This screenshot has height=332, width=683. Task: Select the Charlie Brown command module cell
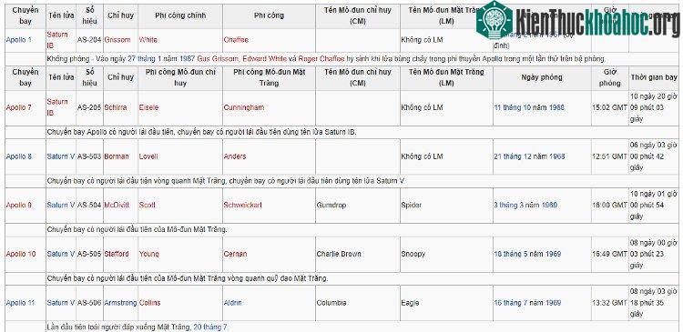pos(358,254)
